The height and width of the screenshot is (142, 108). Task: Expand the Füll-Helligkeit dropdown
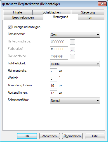pos(75,64)
